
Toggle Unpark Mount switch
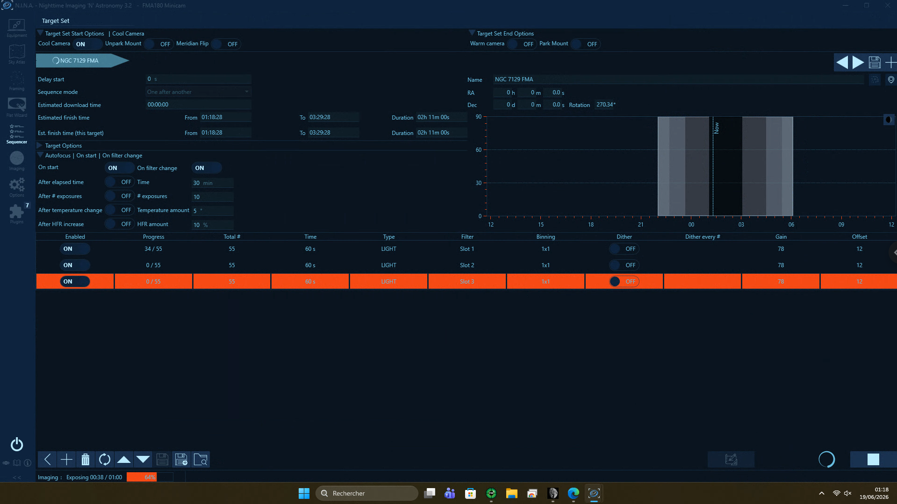point(158,44)
